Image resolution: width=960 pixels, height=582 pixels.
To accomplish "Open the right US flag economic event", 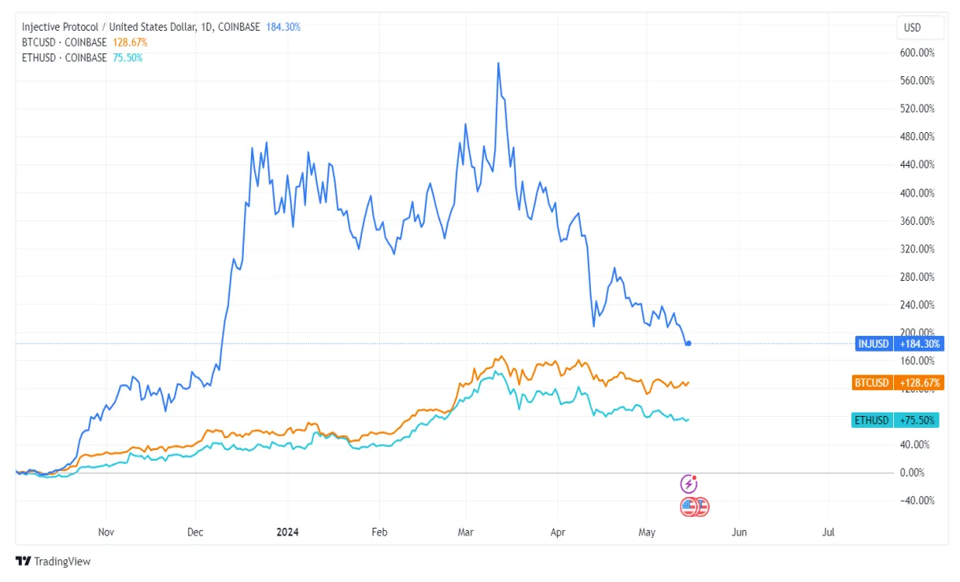I will (701, 507).
